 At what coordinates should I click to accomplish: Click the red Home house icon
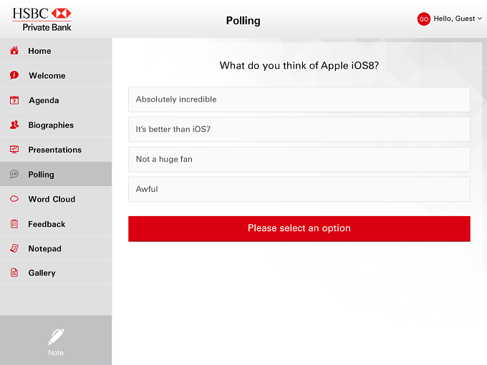point(14,51)
